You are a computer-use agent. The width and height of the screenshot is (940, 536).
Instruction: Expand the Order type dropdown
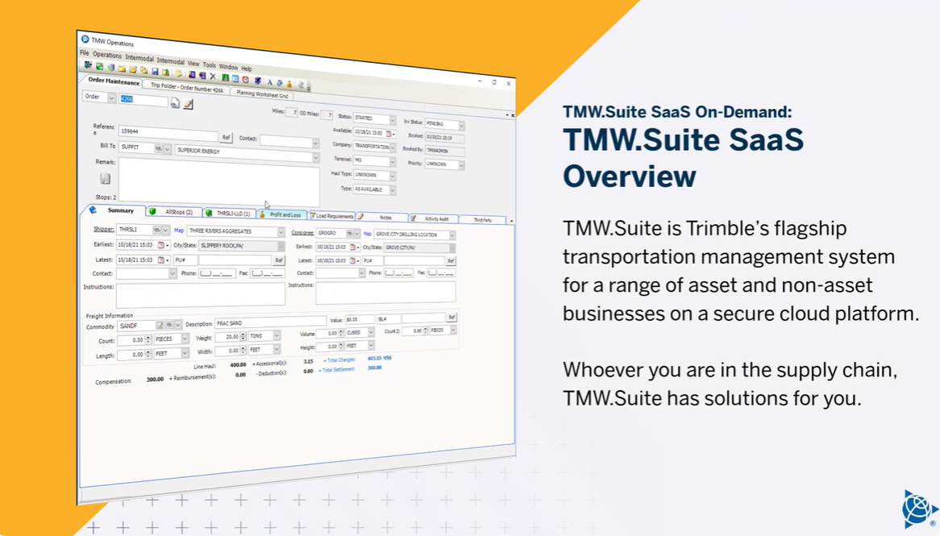click(x=111, y=98)
